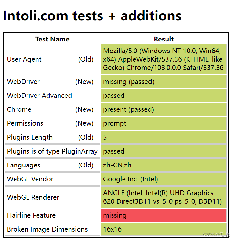This screenshot has height=240, width=236.
Task: Click the "Result" column header
Action: click(164, 39)
